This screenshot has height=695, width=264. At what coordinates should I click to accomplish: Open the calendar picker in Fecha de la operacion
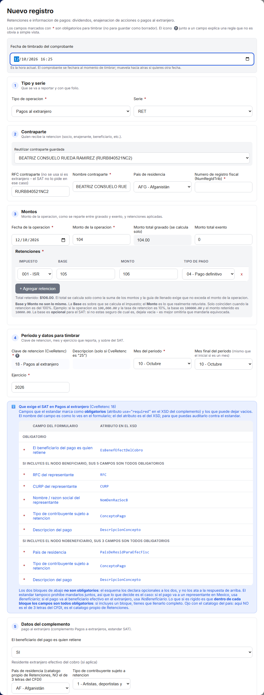(x=63, y=240)
